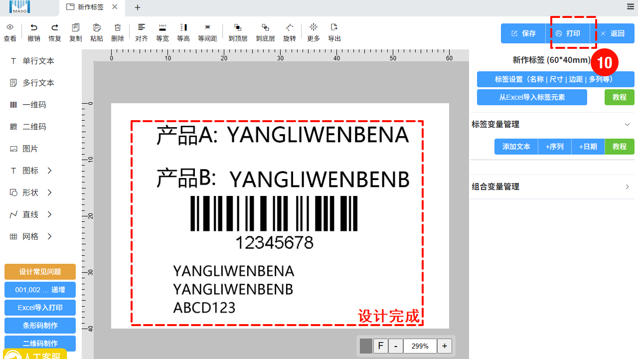This screenshot has height=359, width=638.
Task: Export label using 导出 icon
Action: click(x=334, y=27)
